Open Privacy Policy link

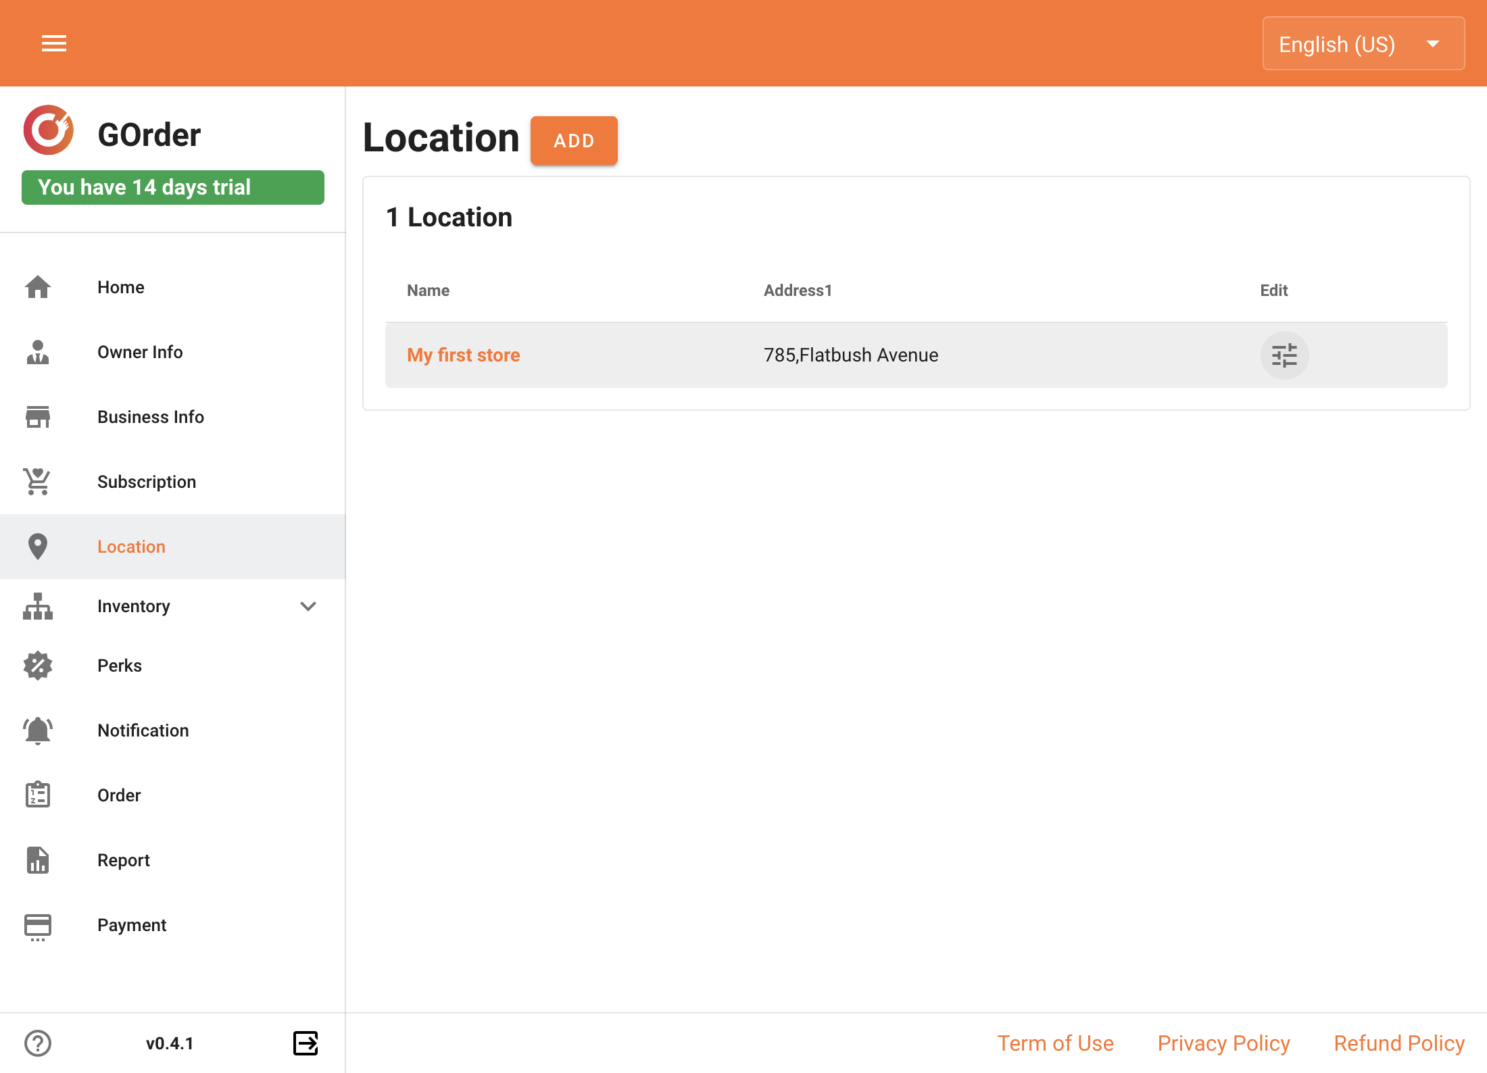coord(1224,1043)
